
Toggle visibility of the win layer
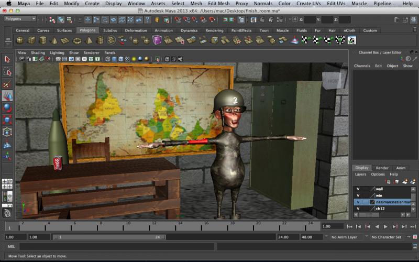click(x=358, y=195)
